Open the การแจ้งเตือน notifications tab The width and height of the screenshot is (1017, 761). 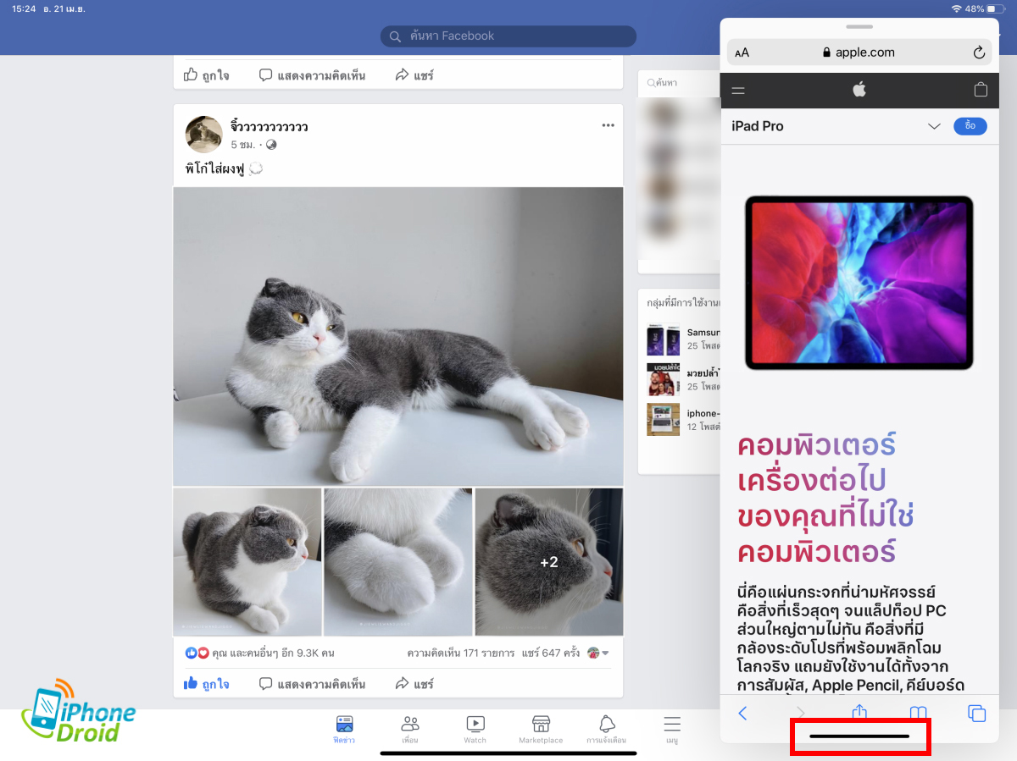pyautogui.click(x=607, y=729)
